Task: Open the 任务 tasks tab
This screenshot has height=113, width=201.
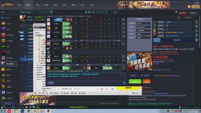Action: [64, 5]
